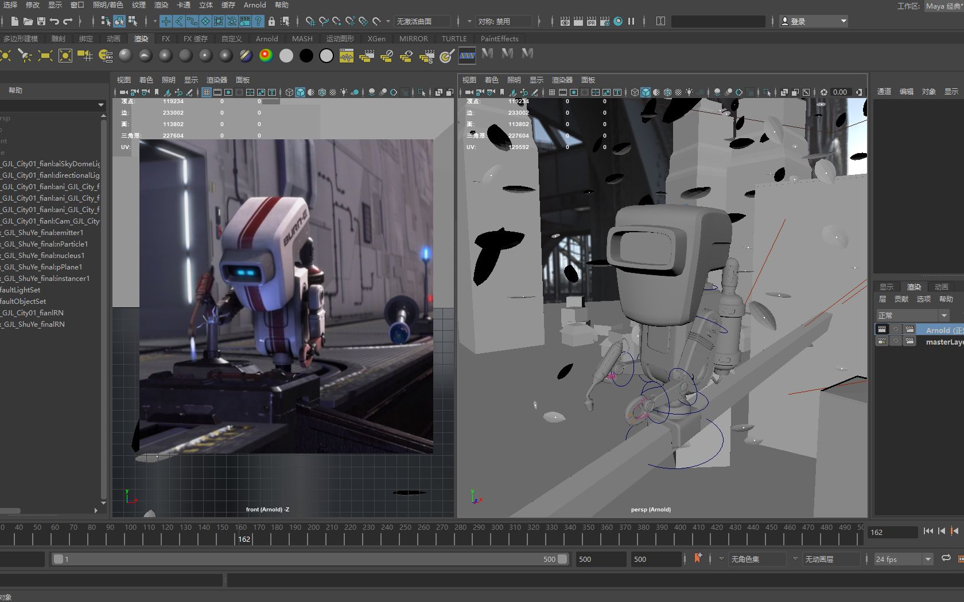Assign the ramp shader rainbow sphere icon
This screenshot has height=602, width=964.
pyautogui.click(x=266, y=55)
